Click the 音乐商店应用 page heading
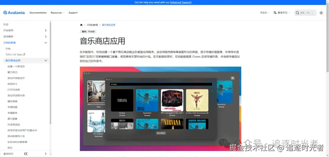The height and width of the screenshot is (157, 329). pos(102,41)
